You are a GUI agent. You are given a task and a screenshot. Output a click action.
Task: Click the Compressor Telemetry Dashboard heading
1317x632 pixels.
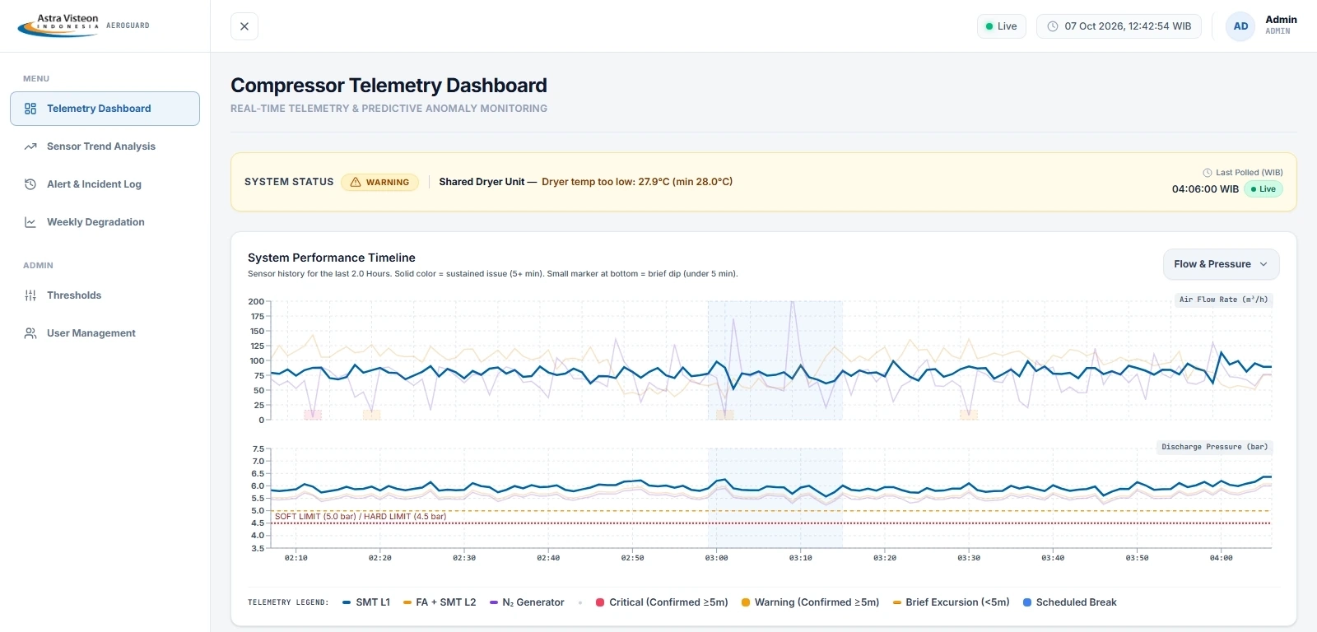(389, 86)
